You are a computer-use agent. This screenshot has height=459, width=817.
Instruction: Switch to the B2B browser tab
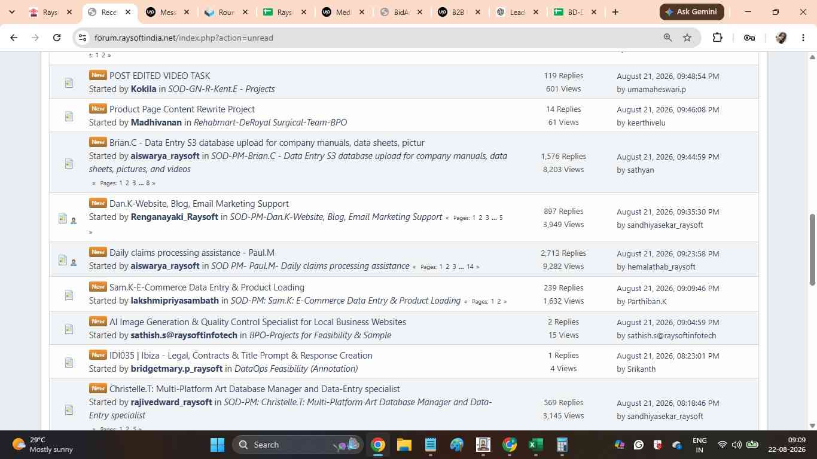pos(459,12)
